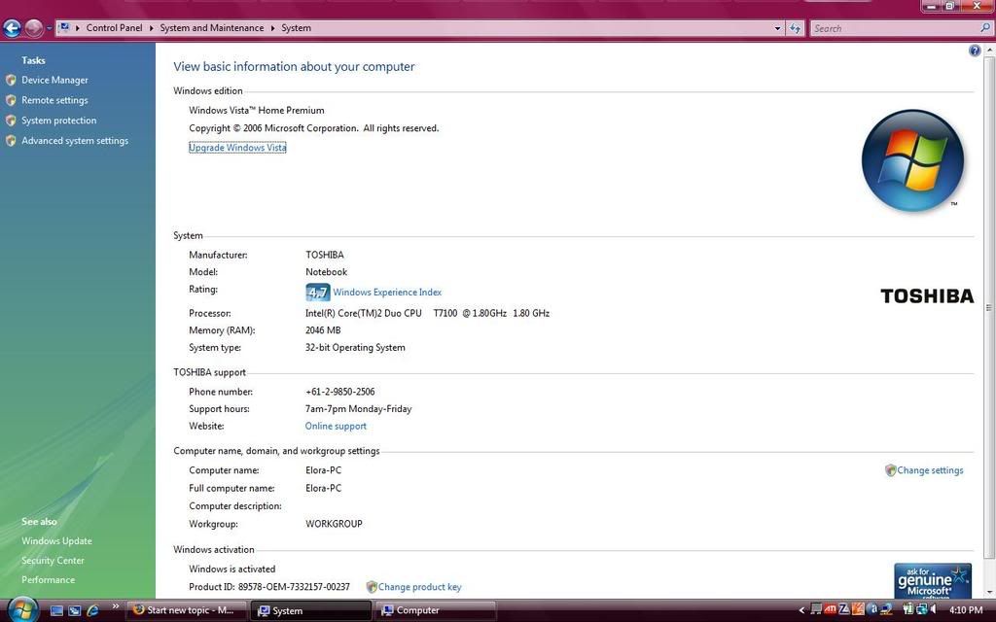
Task: Open Performance under See also
Action: click(48, 579)
